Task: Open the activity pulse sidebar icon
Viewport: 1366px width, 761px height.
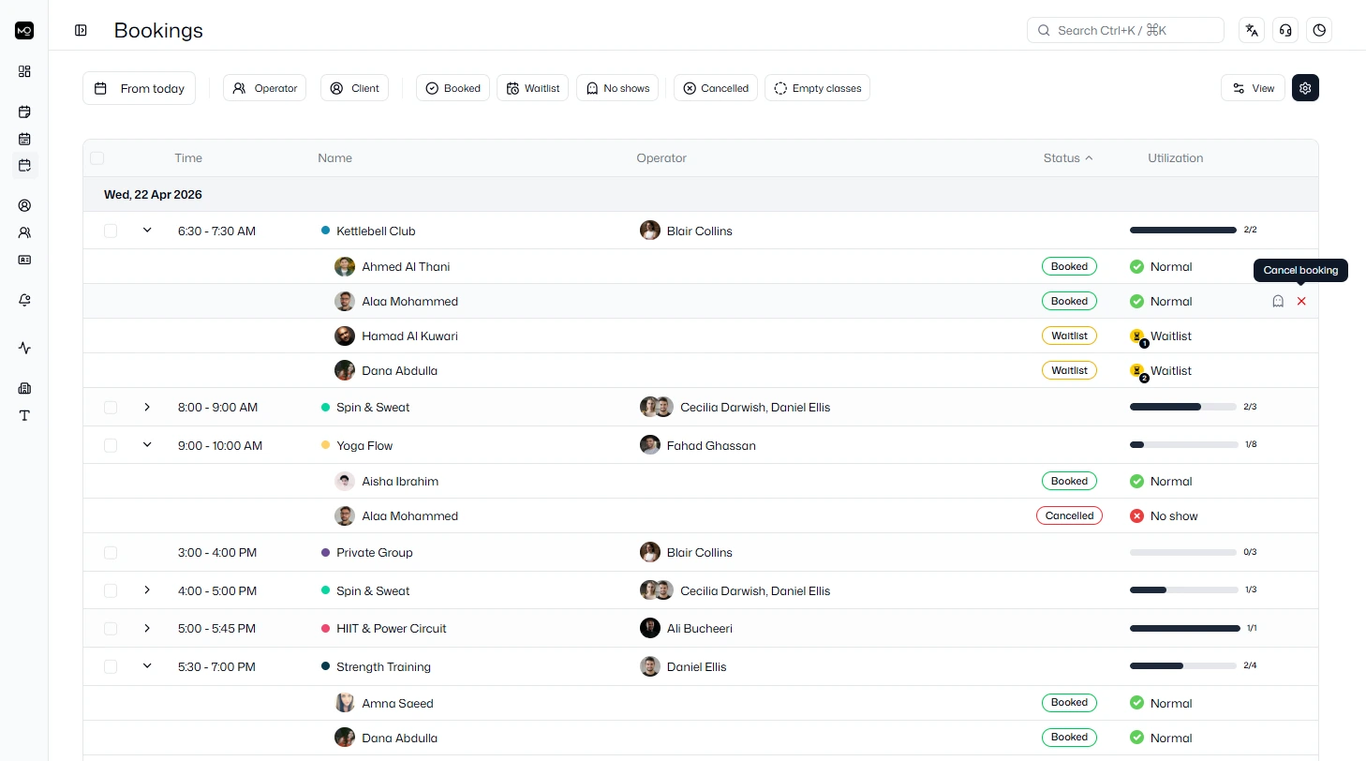Action: click(x=24, y=348)
